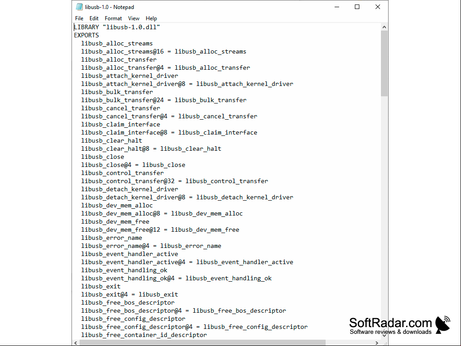Image resolution: width=461 pixels, height=346 pixels.
Task: Click the line "libusb_clear_halt"
Action: (112, 141)
